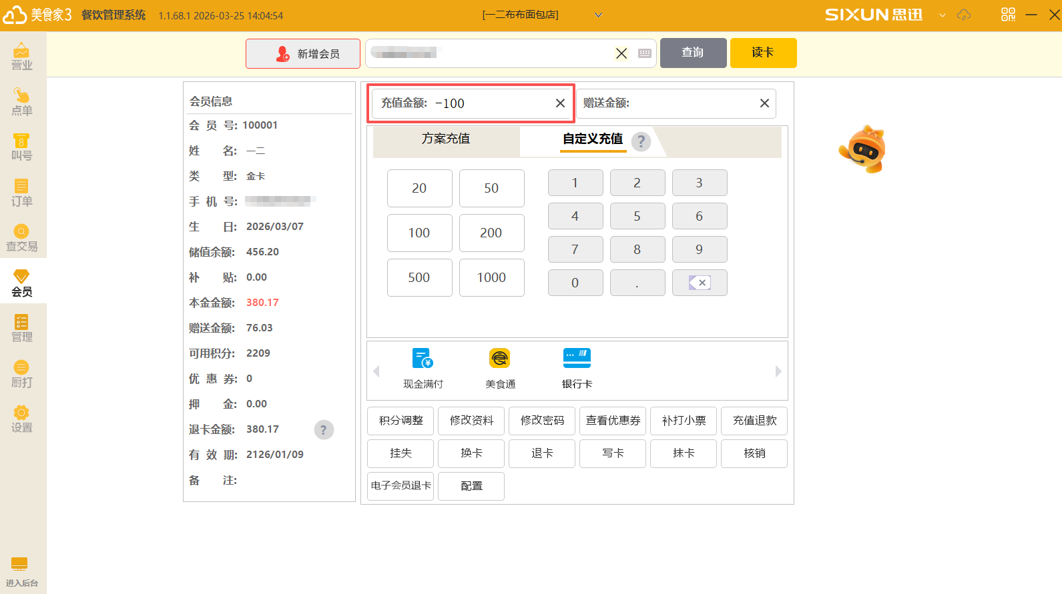1062x594 pixels.
Task: Select 银行卡 bank card payment
Action: (x=577, y=367)
